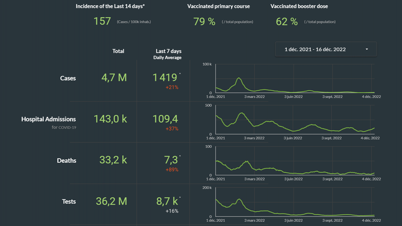
Task: Click the +16% tests change indicator
Action: pyautogui.click(x=172, y=210)
